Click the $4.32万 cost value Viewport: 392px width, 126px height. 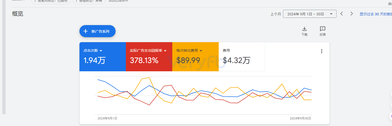point(236,60)
